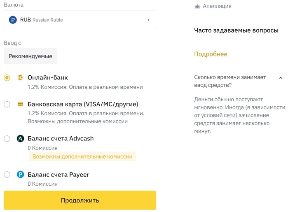The height and width of the screenshot is (212, 295).
Task: Click the currency dropdown arrow
Action: [148, 20]
